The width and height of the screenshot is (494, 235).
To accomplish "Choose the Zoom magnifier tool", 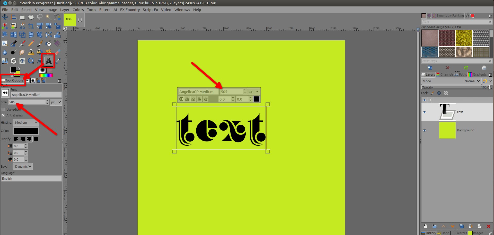I will [x=31, y=61].
